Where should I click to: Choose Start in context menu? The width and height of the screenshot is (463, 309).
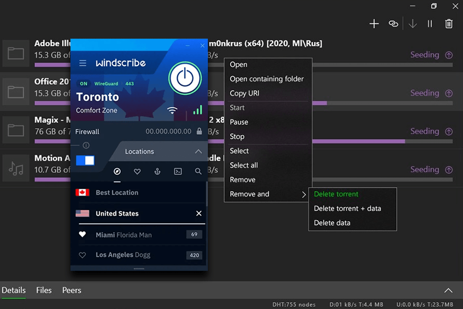pos(268,108)
